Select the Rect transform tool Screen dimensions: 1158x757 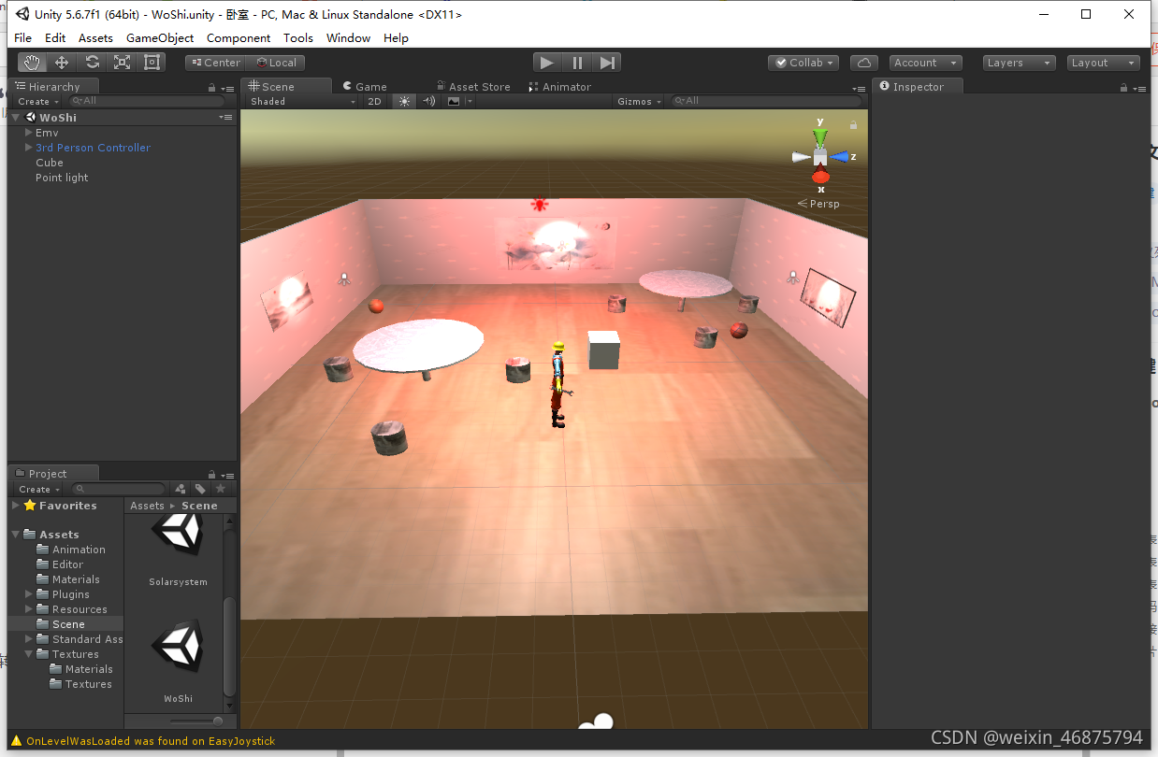pyautogui.click(x=152, y=63)
